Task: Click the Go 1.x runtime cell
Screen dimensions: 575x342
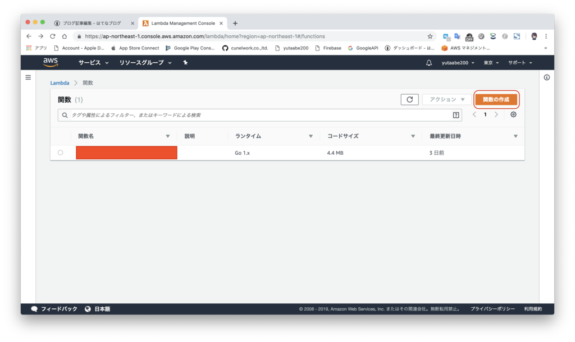Action: click(243, 153)
